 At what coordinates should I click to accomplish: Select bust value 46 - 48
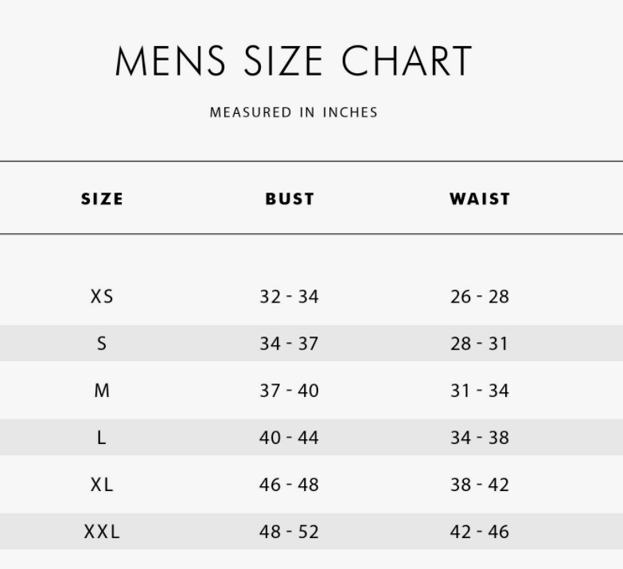[x=289, y=485]
